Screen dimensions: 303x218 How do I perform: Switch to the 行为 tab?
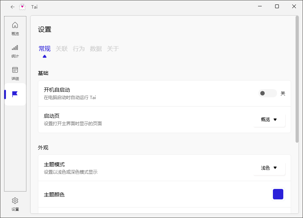point(79,48)
